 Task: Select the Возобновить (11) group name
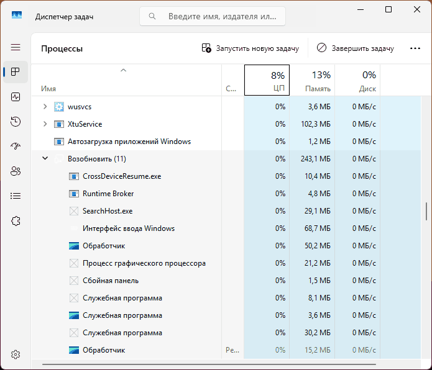click(97, 159)
